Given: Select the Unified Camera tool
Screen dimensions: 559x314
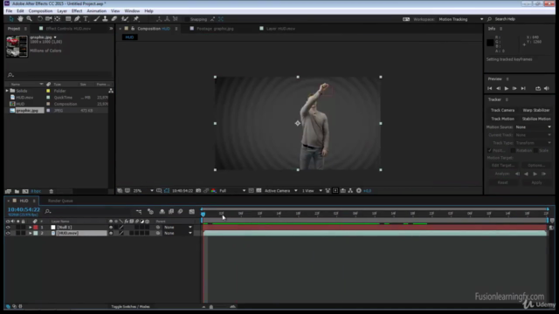Looking at the screenshot, I should pos(49,19).
